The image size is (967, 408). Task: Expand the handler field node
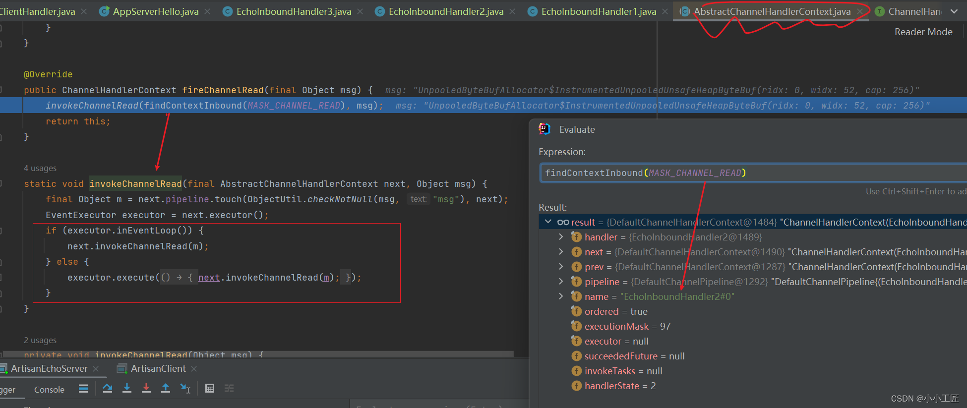point(561,237)
